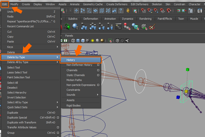This screenshot has height=137, width=205.
Task: Toggle the miscellaneous question-mark mask icon
Action: coord(121,11)
